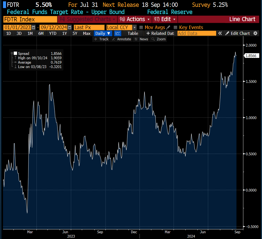The height and width of the screenshot is (239, 262).
Task: Click the Low on 03/08/23 legend row
Action: [x=38, y=67]
